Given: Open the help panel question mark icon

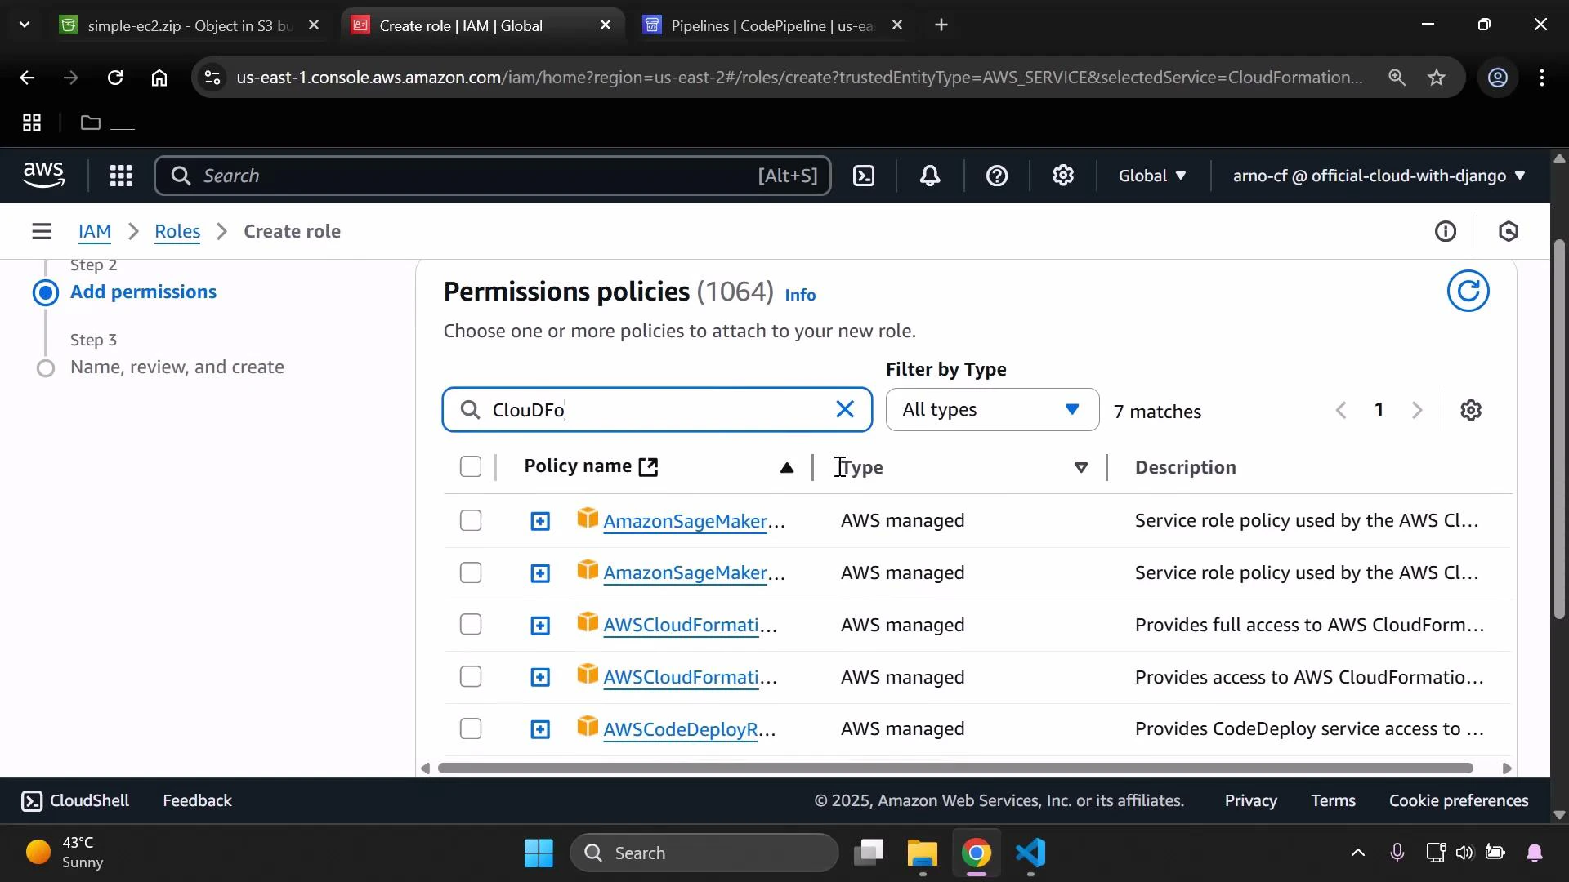Looking at the screenshot, I should click(x=996, y=175).
